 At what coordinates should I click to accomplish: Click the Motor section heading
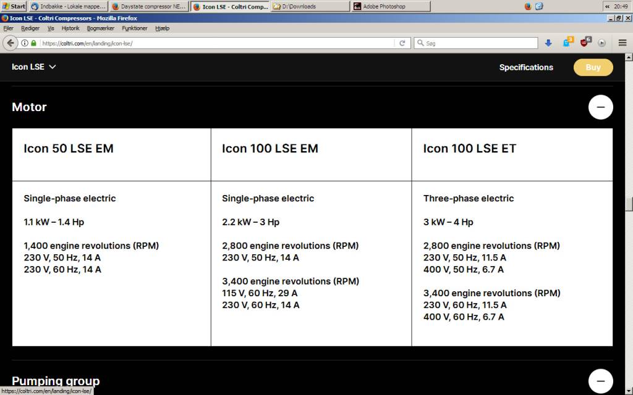click(x=29, y=107)
